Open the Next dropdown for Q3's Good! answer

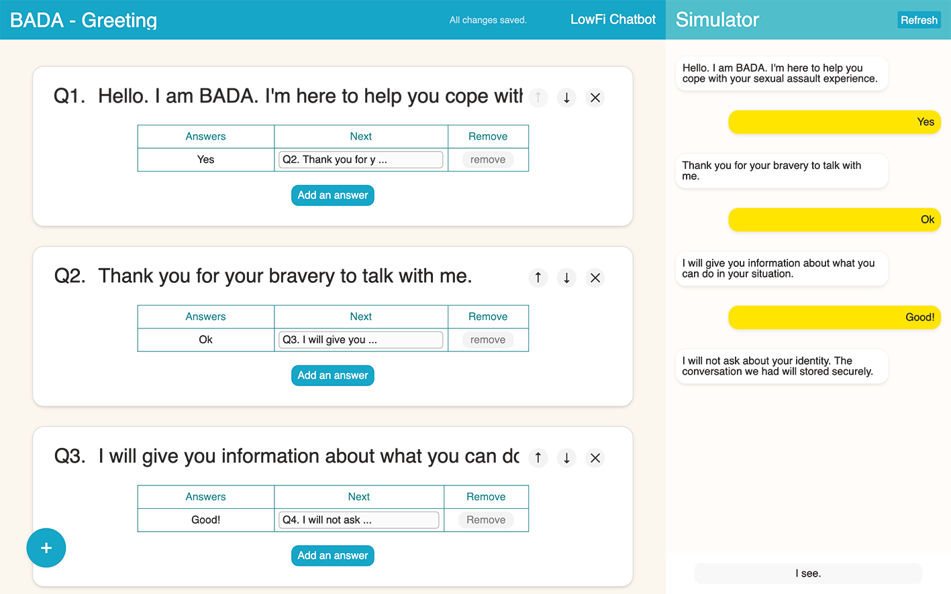click(x=358, y=520)
